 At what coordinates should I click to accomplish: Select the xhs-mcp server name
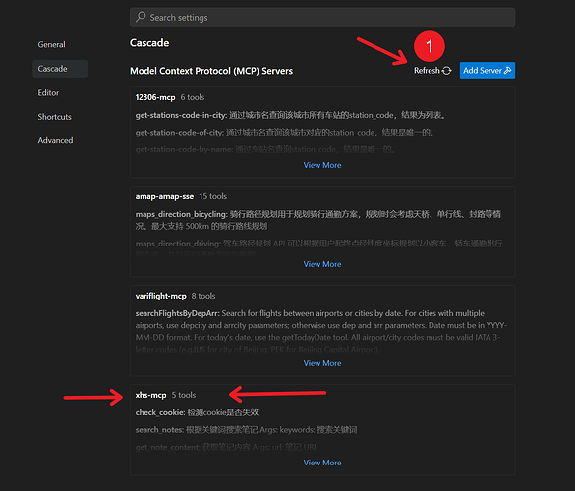150,395
